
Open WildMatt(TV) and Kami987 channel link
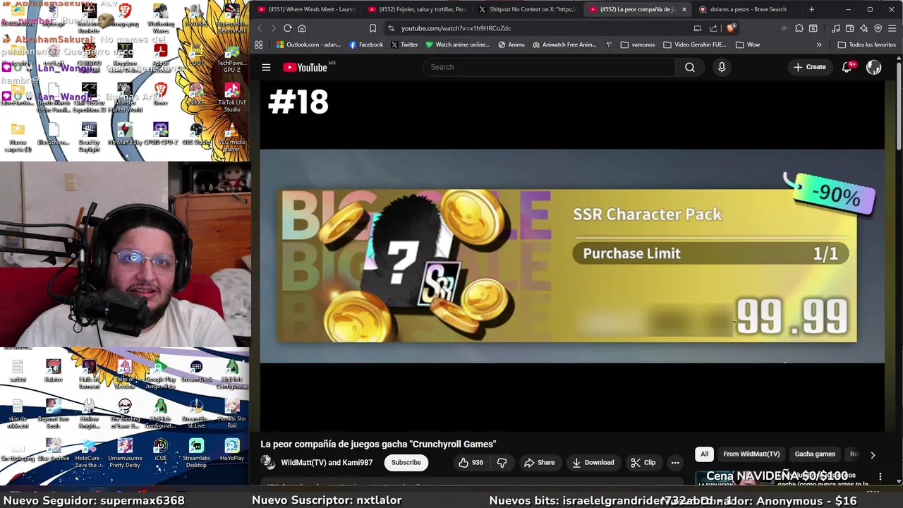click(327, 463)
